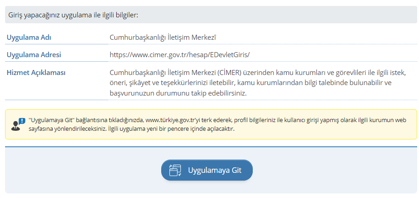Screen dimensions: 419x198
Task: Click 'İlgili uygulama yeni bir pencere' notice sentence
Action: coord(169,129)
